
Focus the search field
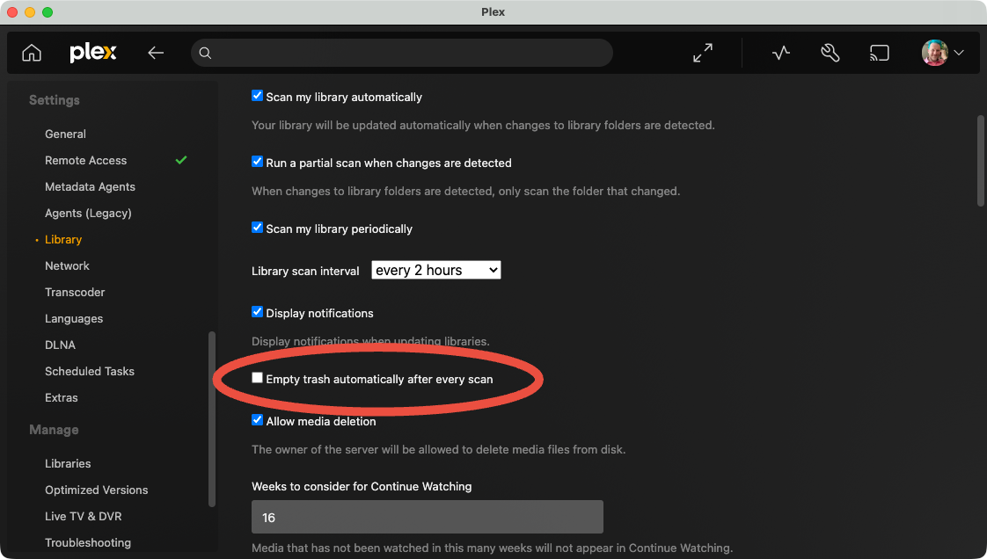pos(402,53)
